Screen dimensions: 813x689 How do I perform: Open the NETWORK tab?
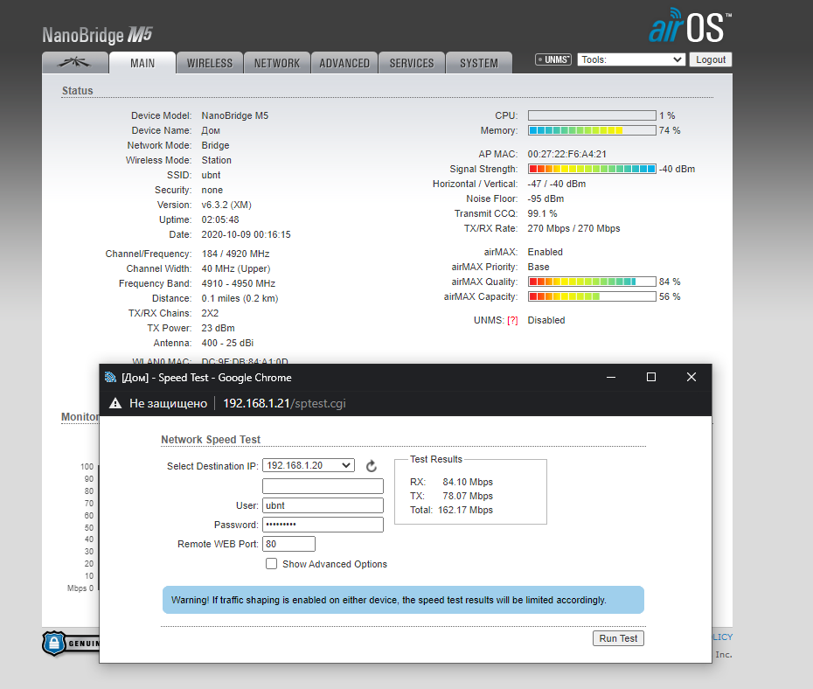point(277,63)
